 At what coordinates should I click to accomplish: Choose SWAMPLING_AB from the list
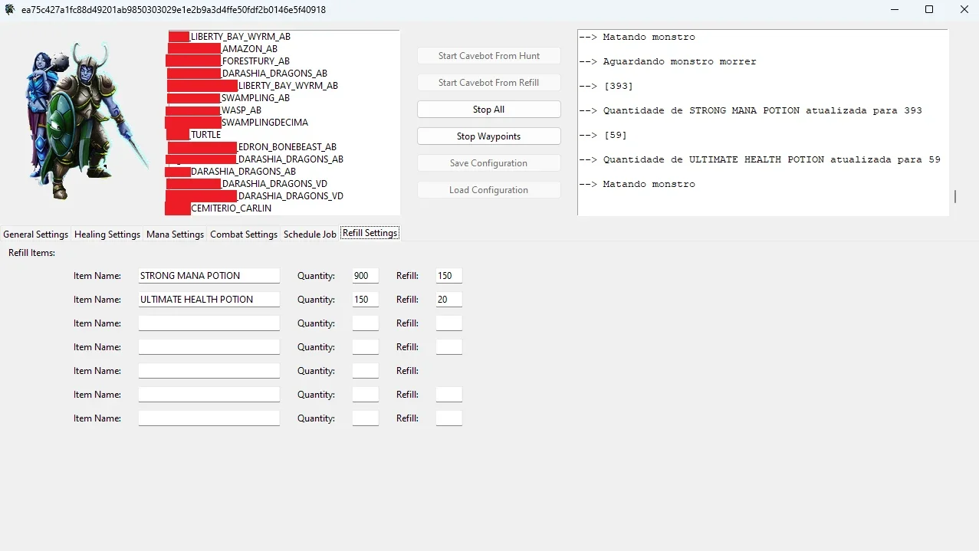pos(255,97)
